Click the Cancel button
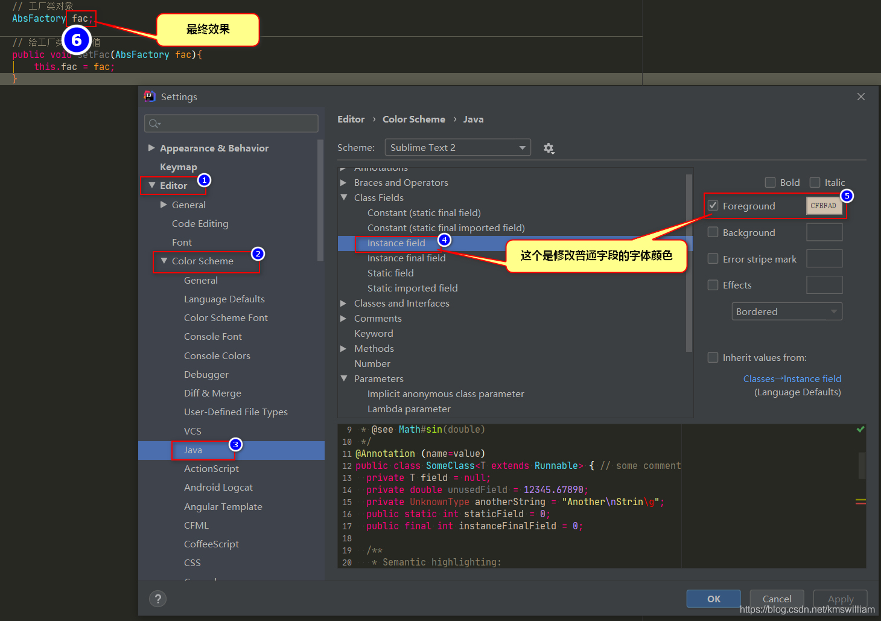The image size is (881, 621). 777,599
